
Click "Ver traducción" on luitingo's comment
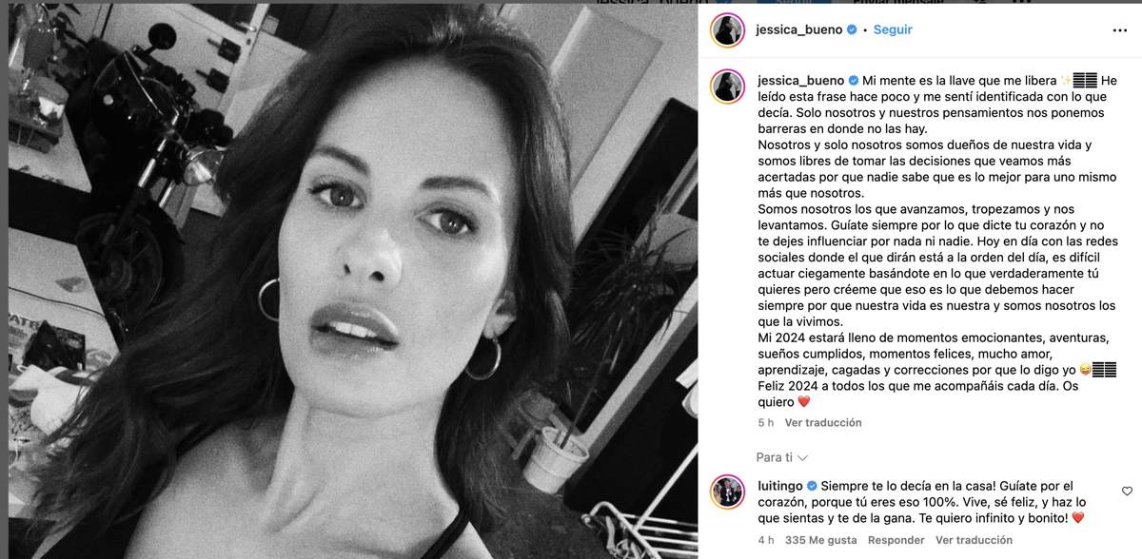(974, 540)
